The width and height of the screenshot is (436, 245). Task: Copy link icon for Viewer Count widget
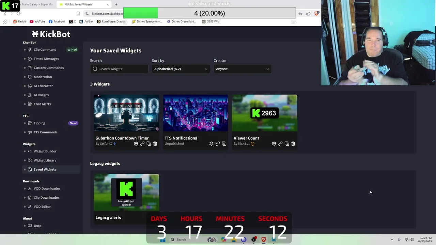tap(280, 144)
